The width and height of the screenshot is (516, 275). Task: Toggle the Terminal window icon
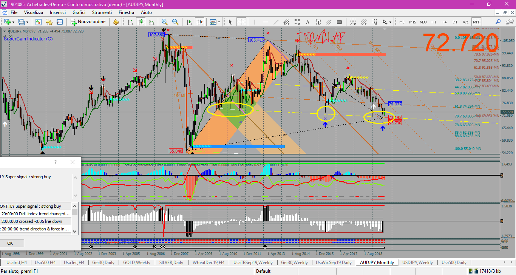(x=60, y=22)
